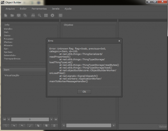Viewport: 168px width, 131px height.
Task: Jump to first object with double-left arrow
Action: tap(5, 120)
